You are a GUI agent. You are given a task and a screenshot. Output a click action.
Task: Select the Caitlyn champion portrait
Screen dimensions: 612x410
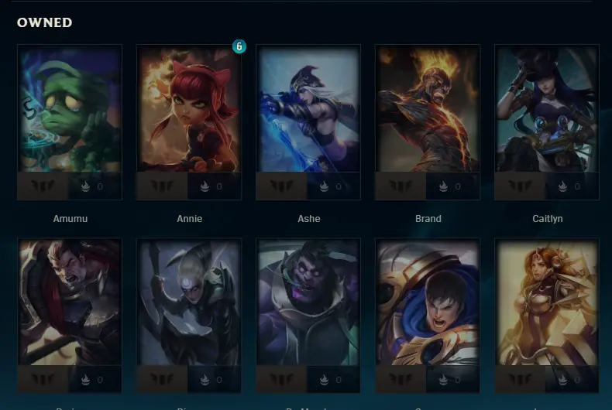click(x=547, y=108)
